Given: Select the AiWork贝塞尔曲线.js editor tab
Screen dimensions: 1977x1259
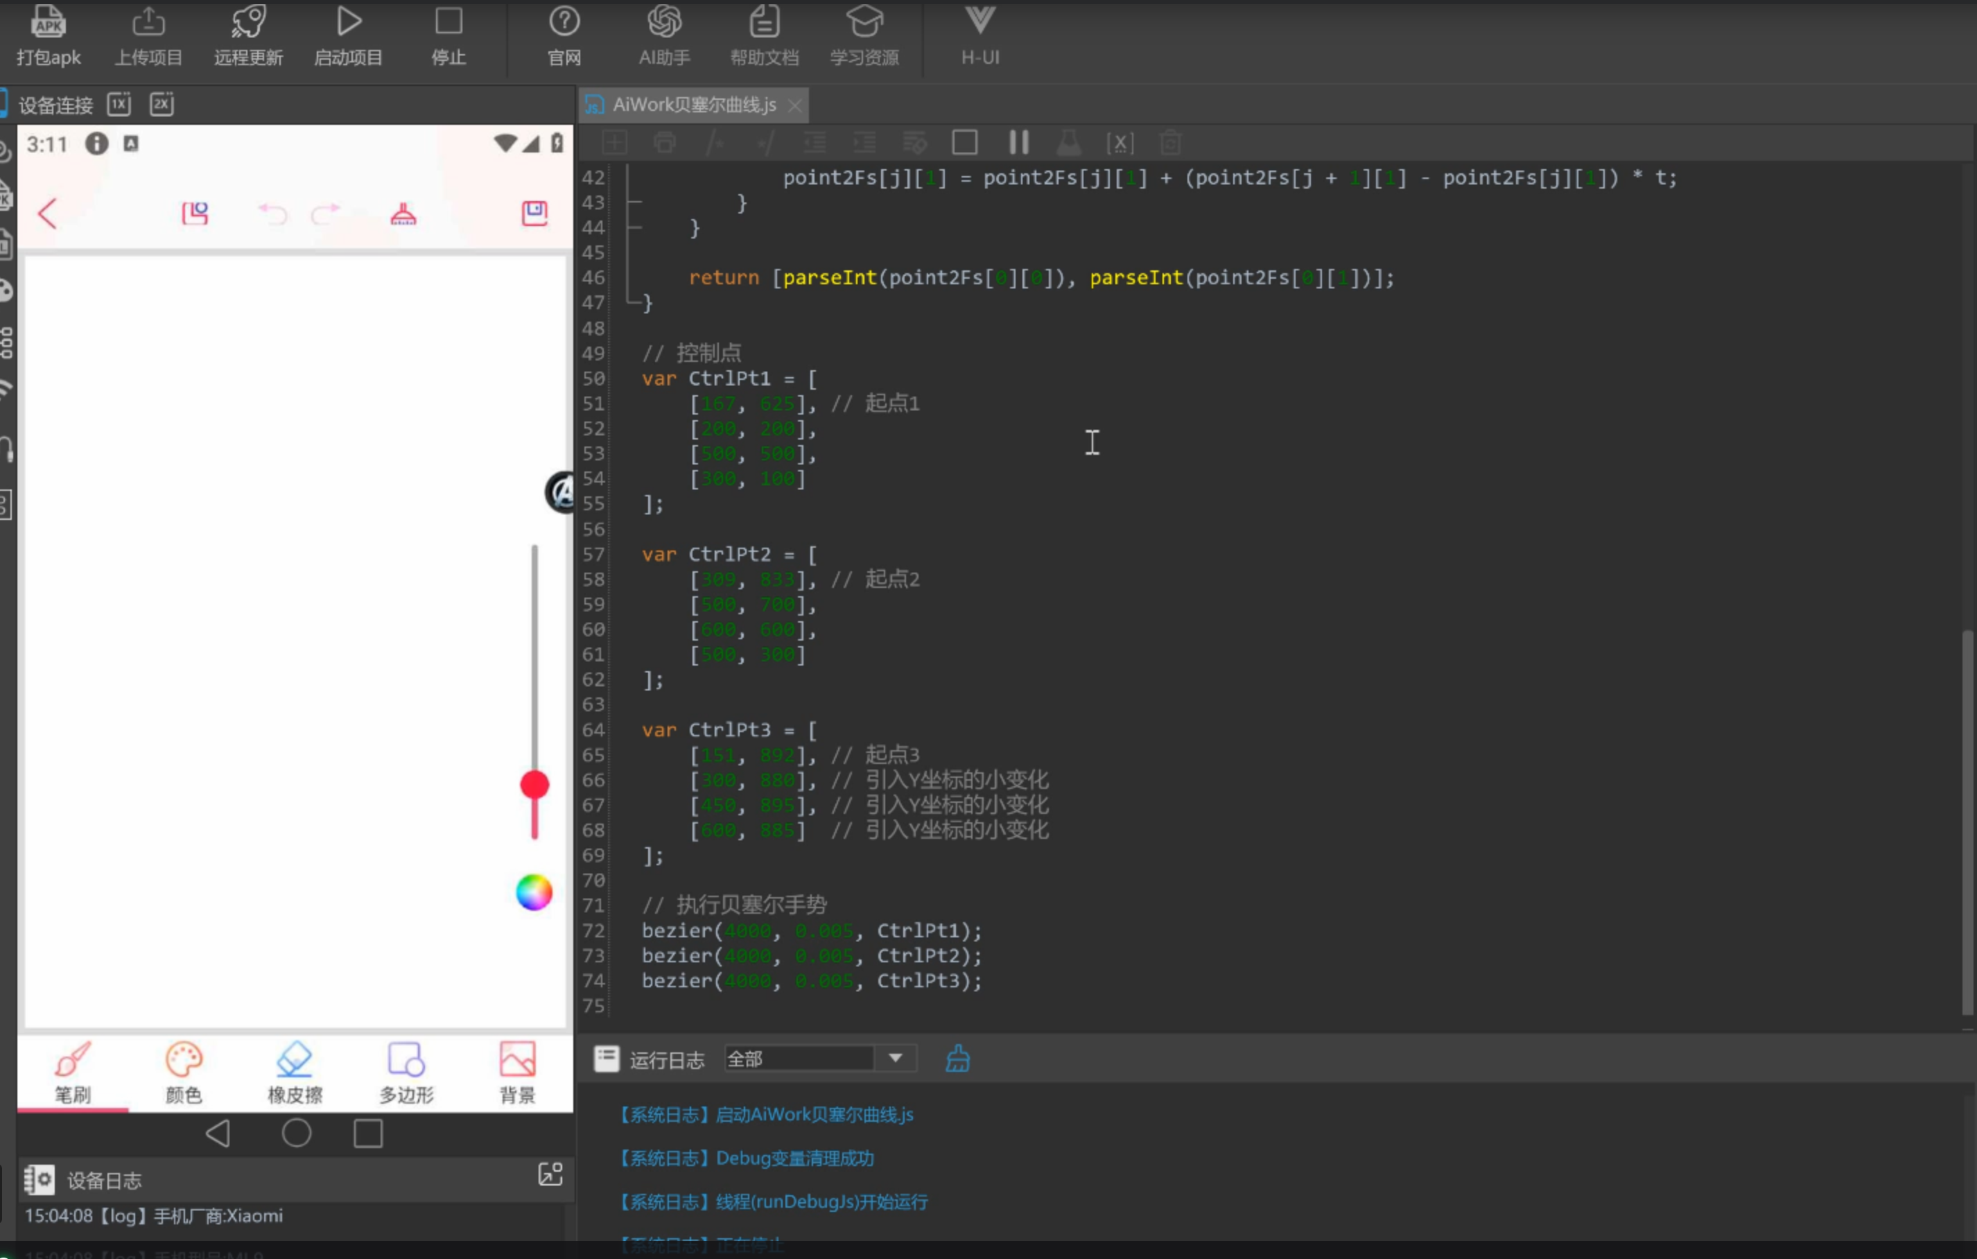Looking at the screenshot, I should click(694, 105).
